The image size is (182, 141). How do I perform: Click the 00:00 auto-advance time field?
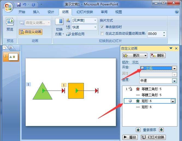(155, 34)
